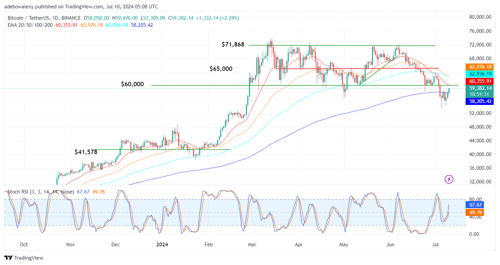Click the current price 59,382.14 tag

click(480, 88)
